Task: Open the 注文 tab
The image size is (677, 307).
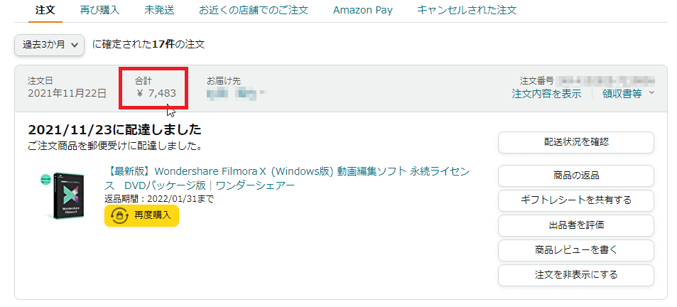Action: pos(45,10)
